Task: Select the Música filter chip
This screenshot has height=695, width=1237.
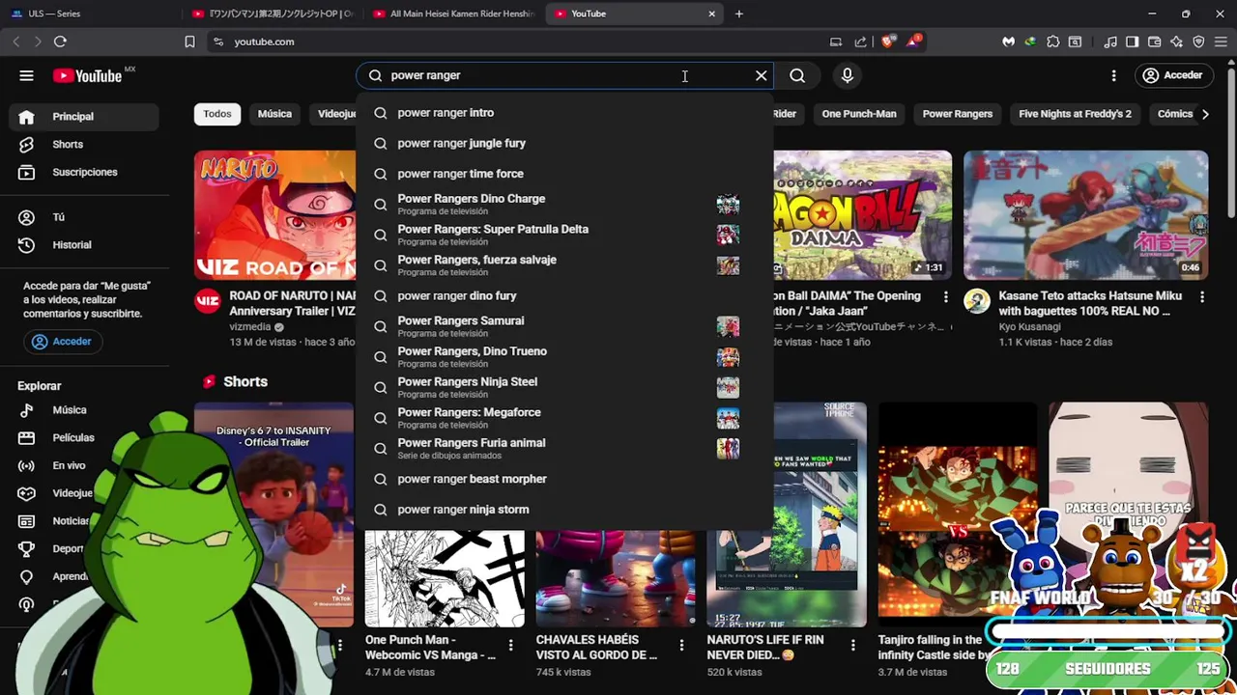Action: (274, 114)
